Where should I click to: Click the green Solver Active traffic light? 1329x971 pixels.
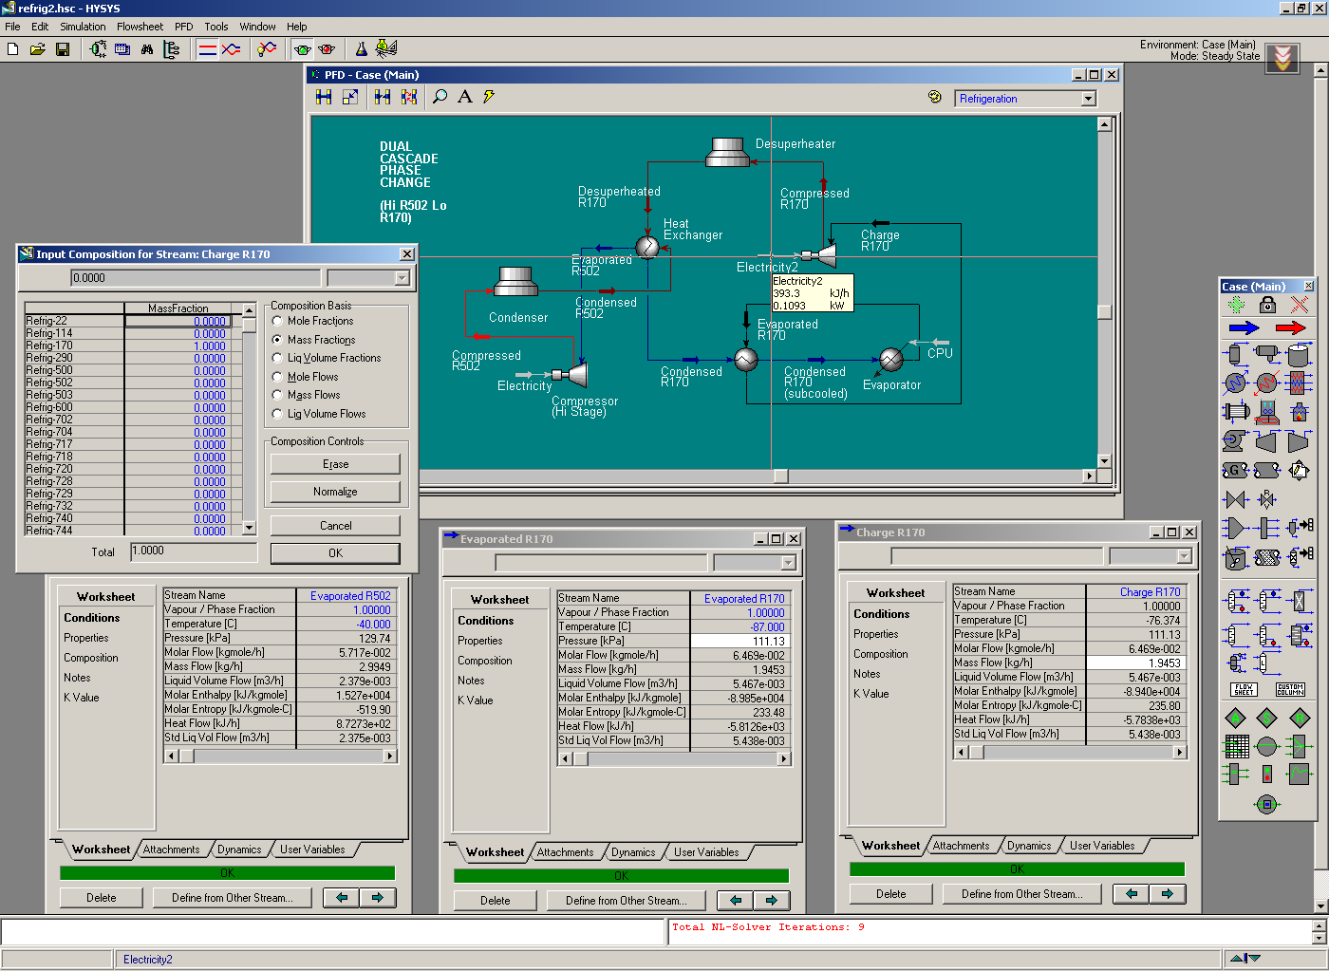[303, 49]
